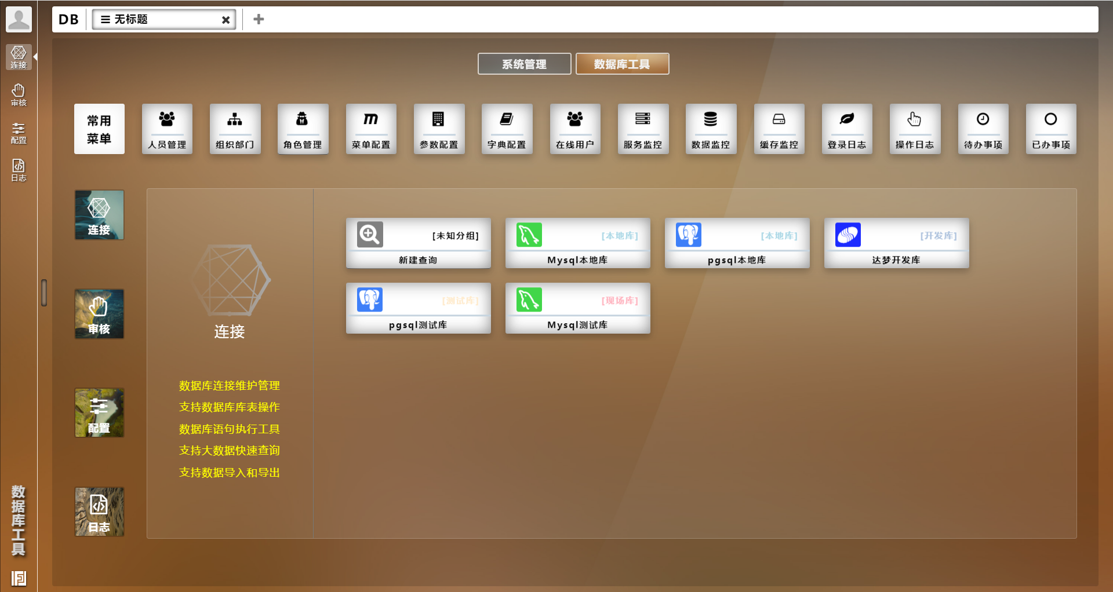Click the 数据库连接维护管理 text line

[x=230, y=386]
